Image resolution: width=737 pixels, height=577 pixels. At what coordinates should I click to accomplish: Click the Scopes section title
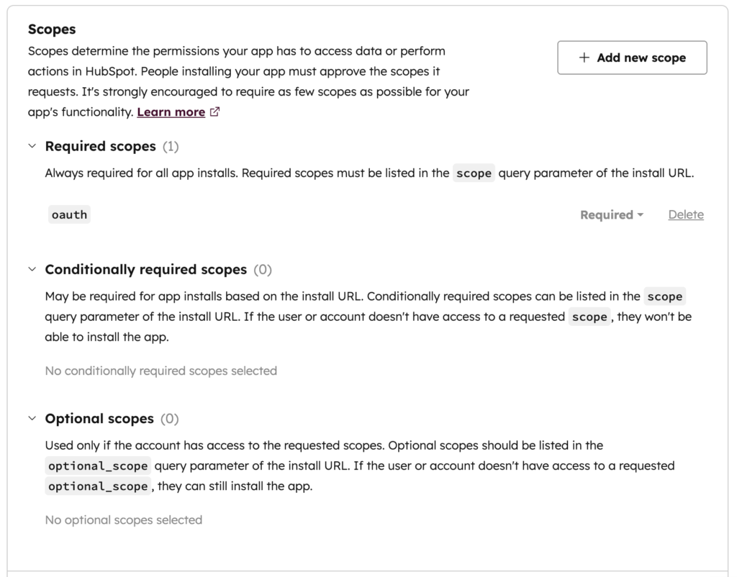pos(52,29)
